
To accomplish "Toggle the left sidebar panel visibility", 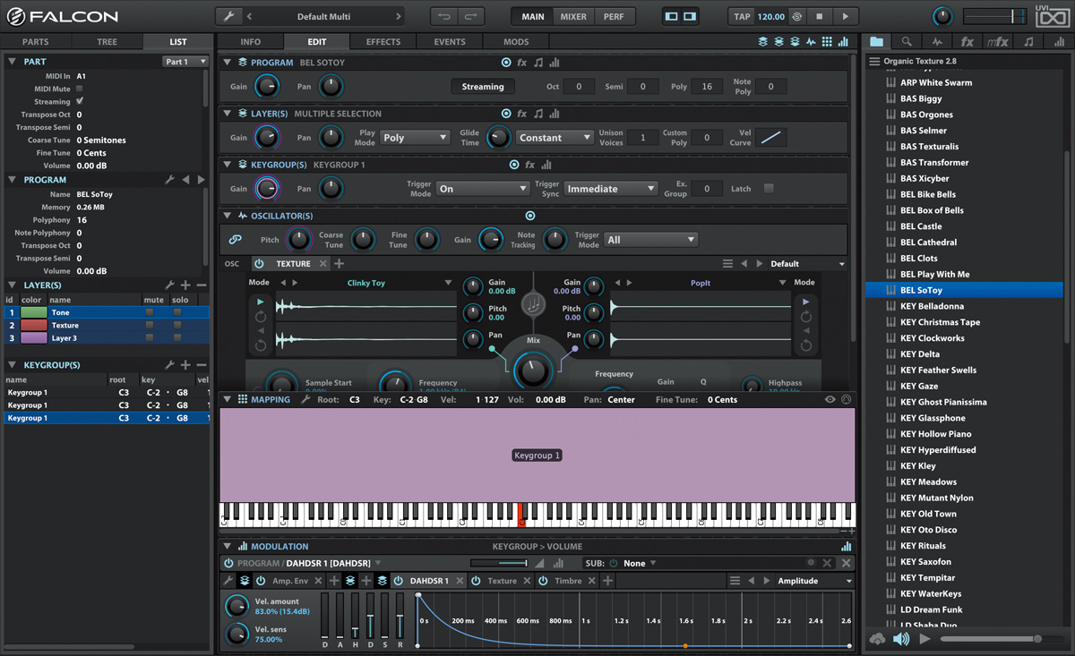I will (x=672, y=16).
